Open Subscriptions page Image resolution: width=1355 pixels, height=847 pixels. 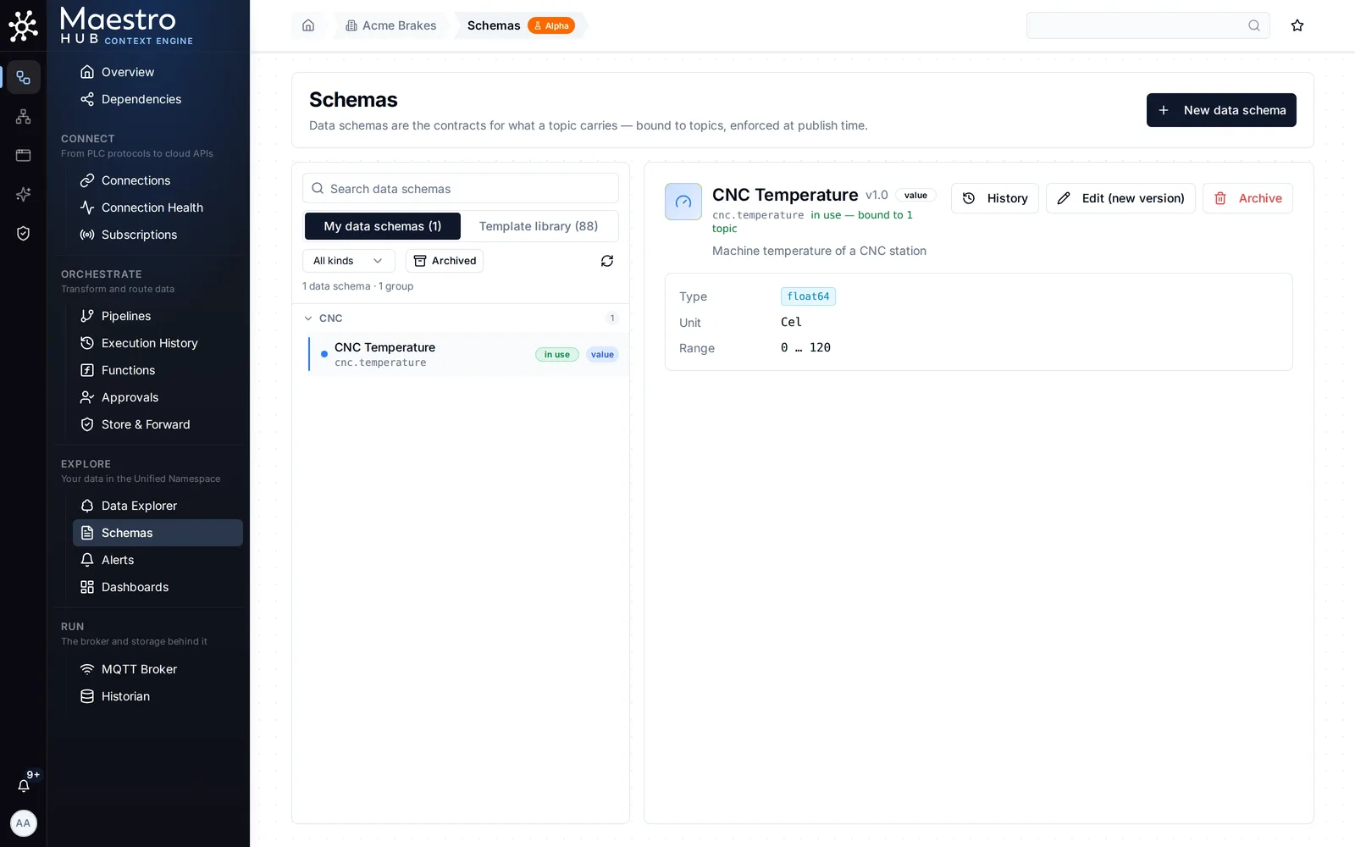(158, 235)
